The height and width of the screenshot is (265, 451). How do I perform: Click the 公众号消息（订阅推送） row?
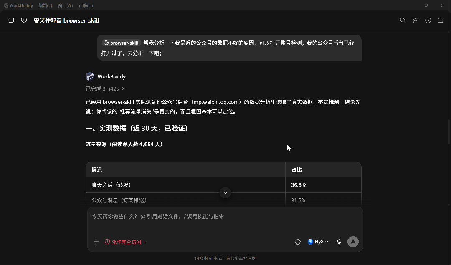coord(223,199)
